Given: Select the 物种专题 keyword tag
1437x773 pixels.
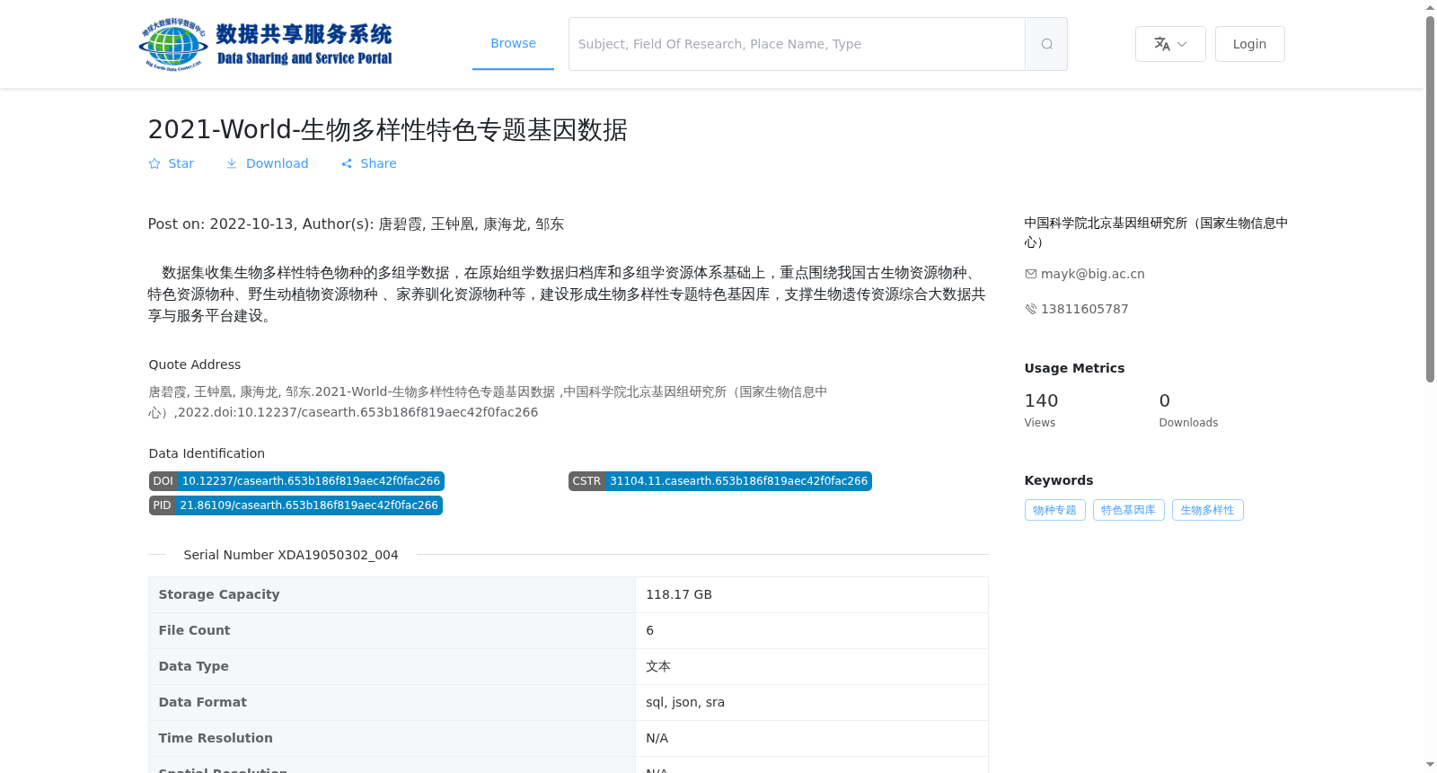Looking at the screenshot, I should (x=1054, y=510).
